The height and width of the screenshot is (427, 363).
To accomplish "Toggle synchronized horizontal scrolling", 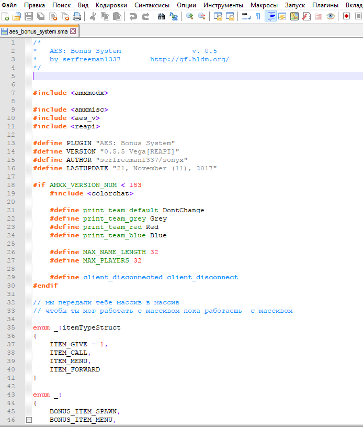I will coord(230,17).
